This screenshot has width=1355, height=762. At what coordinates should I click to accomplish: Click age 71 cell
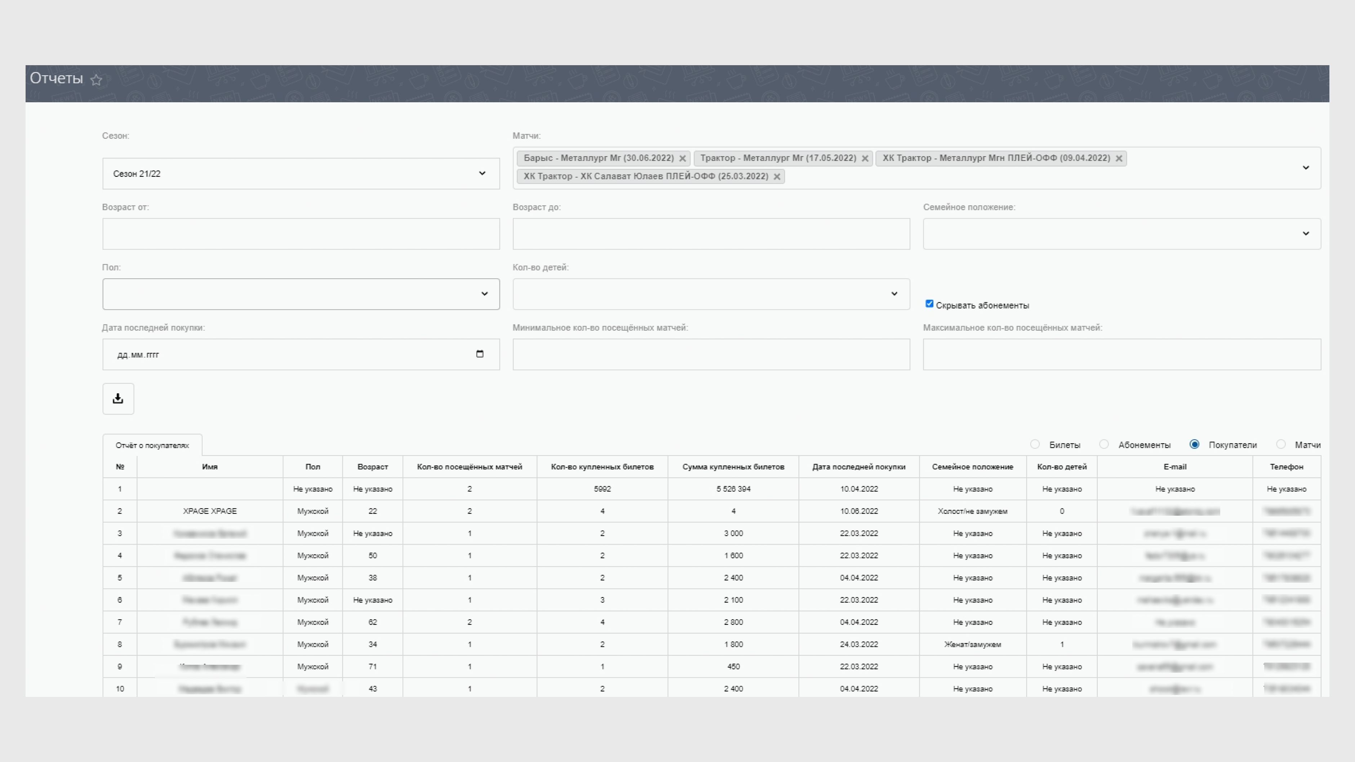372,666
